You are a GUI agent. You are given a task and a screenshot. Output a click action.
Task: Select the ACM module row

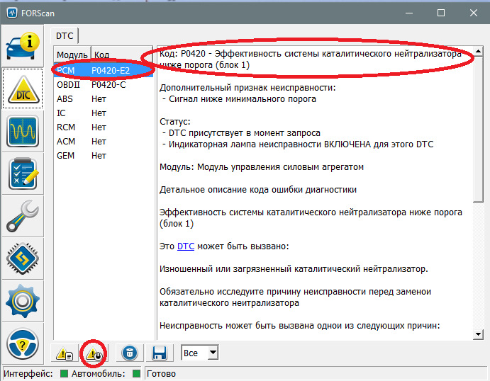pyautogui.click(x=104, y=142)
